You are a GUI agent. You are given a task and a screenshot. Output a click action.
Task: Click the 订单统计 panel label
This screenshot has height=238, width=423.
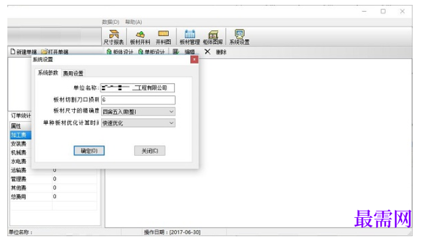pyautogui.click(x=21, y=116)
